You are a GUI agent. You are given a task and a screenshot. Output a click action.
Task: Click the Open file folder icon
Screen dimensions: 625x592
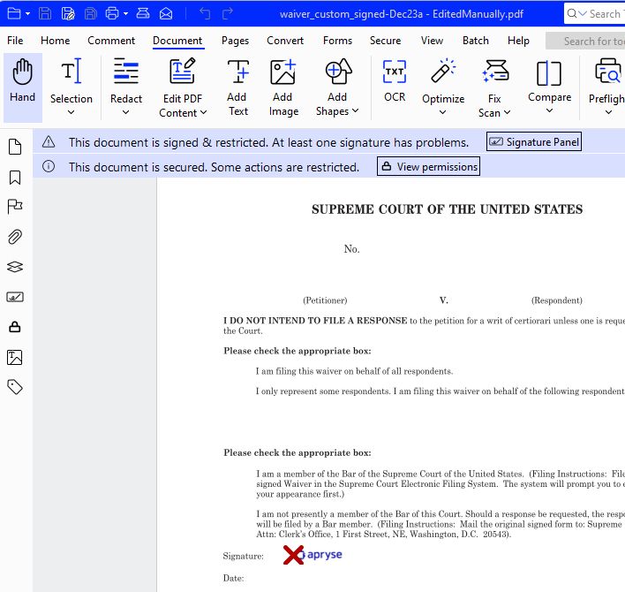click(x=14, y=13)
